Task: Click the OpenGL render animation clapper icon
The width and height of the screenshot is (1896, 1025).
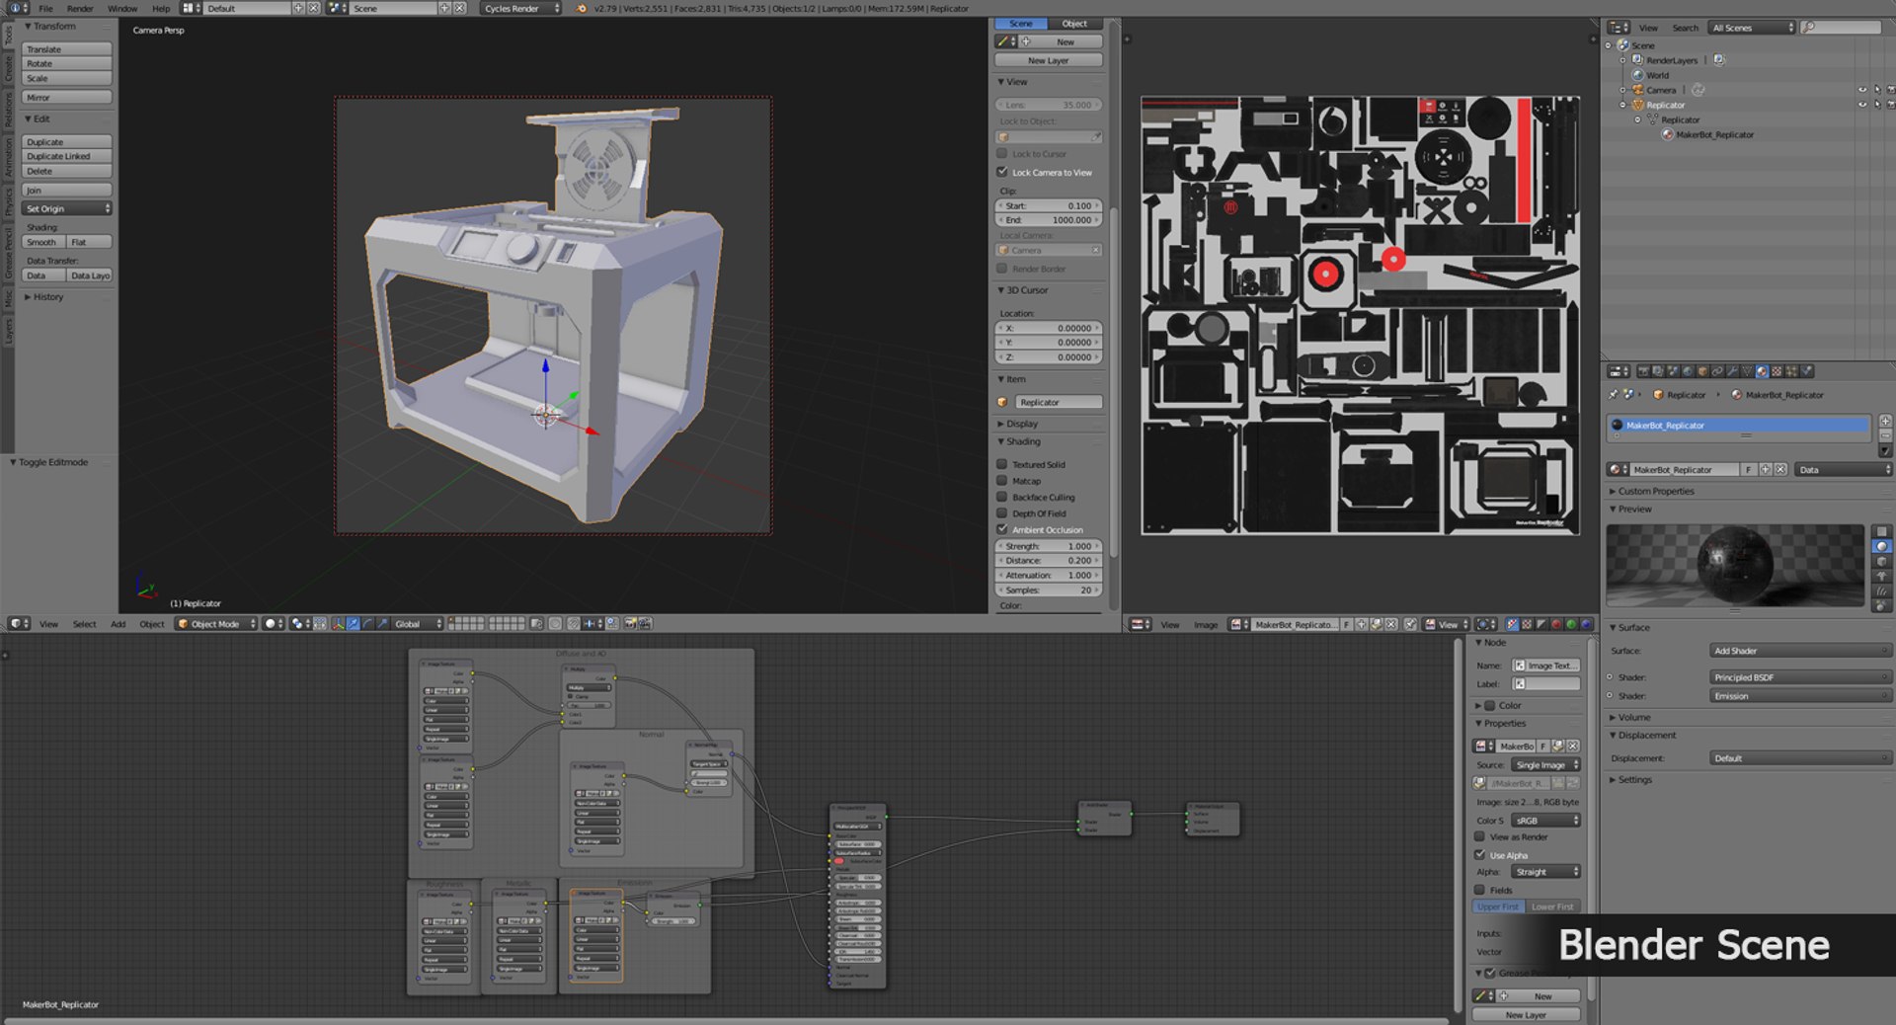Action: click(645, 624)
